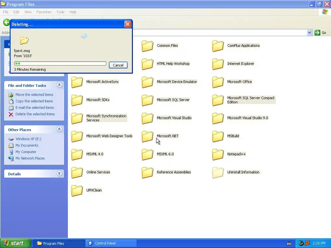
Task: Select the MSXML 6.0 folder icon
Action: coord(147,154)
